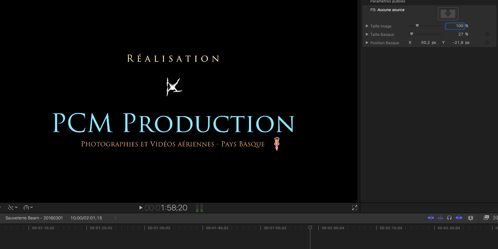Toggle timeline snapping icon
This screenshot has height=249, width=498.
click(x=459, y=218)
